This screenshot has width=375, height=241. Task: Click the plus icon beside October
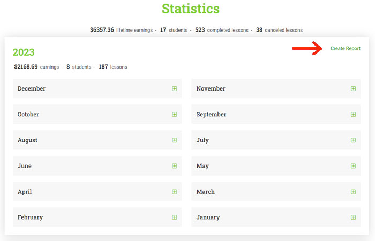click(x=174, y=115)
